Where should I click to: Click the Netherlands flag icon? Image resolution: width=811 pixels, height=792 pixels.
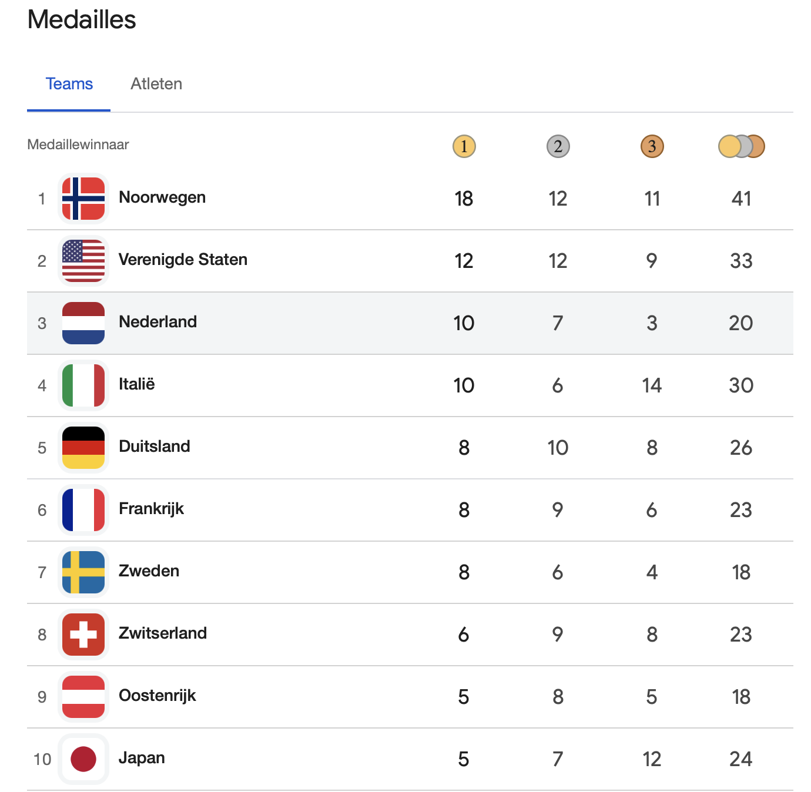tap(83, 323)
